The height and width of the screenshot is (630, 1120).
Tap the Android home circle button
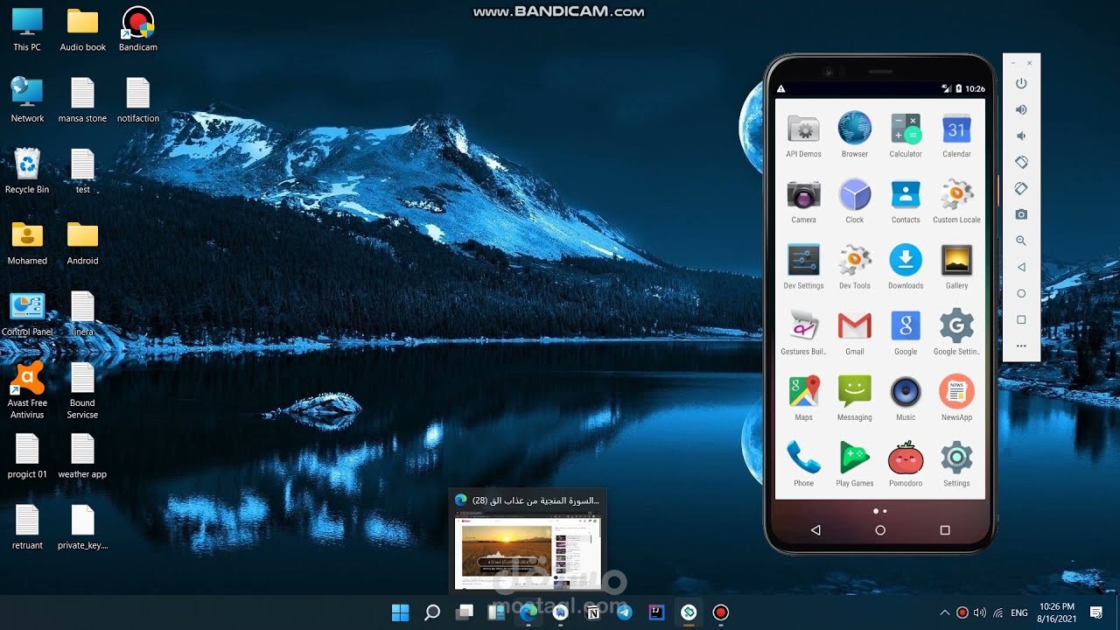(880, 530)
